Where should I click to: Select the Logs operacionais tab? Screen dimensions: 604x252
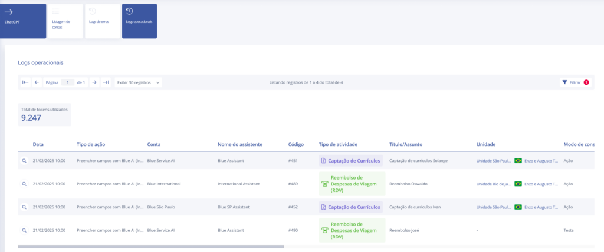coord(139,21)
